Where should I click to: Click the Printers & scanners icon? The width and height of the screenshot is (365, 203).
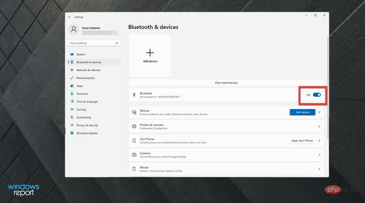point(134,126)
